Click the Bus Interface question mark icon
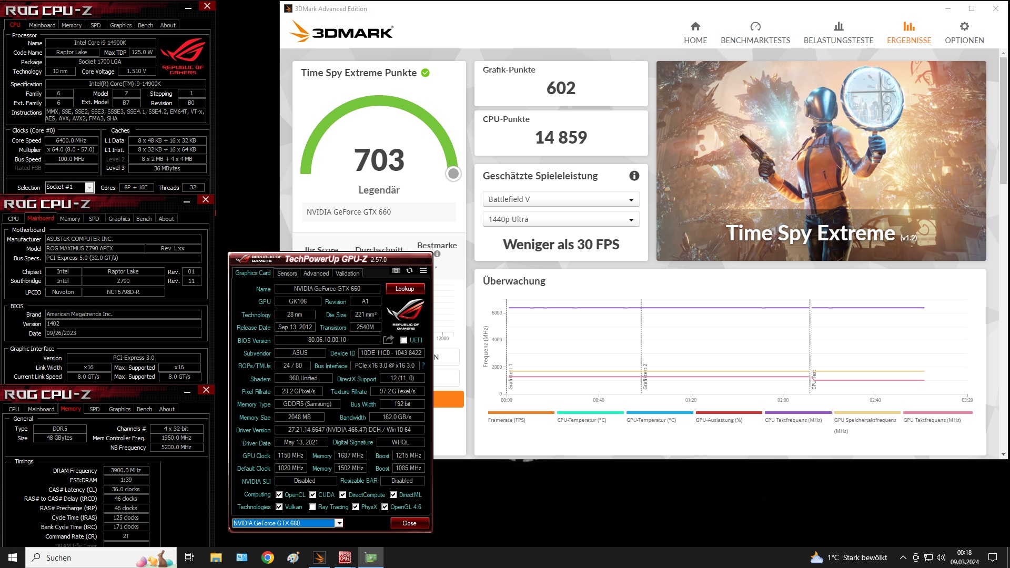Image resolution: width=1010 pixels, height=568 pixels. tap(422, 366)
